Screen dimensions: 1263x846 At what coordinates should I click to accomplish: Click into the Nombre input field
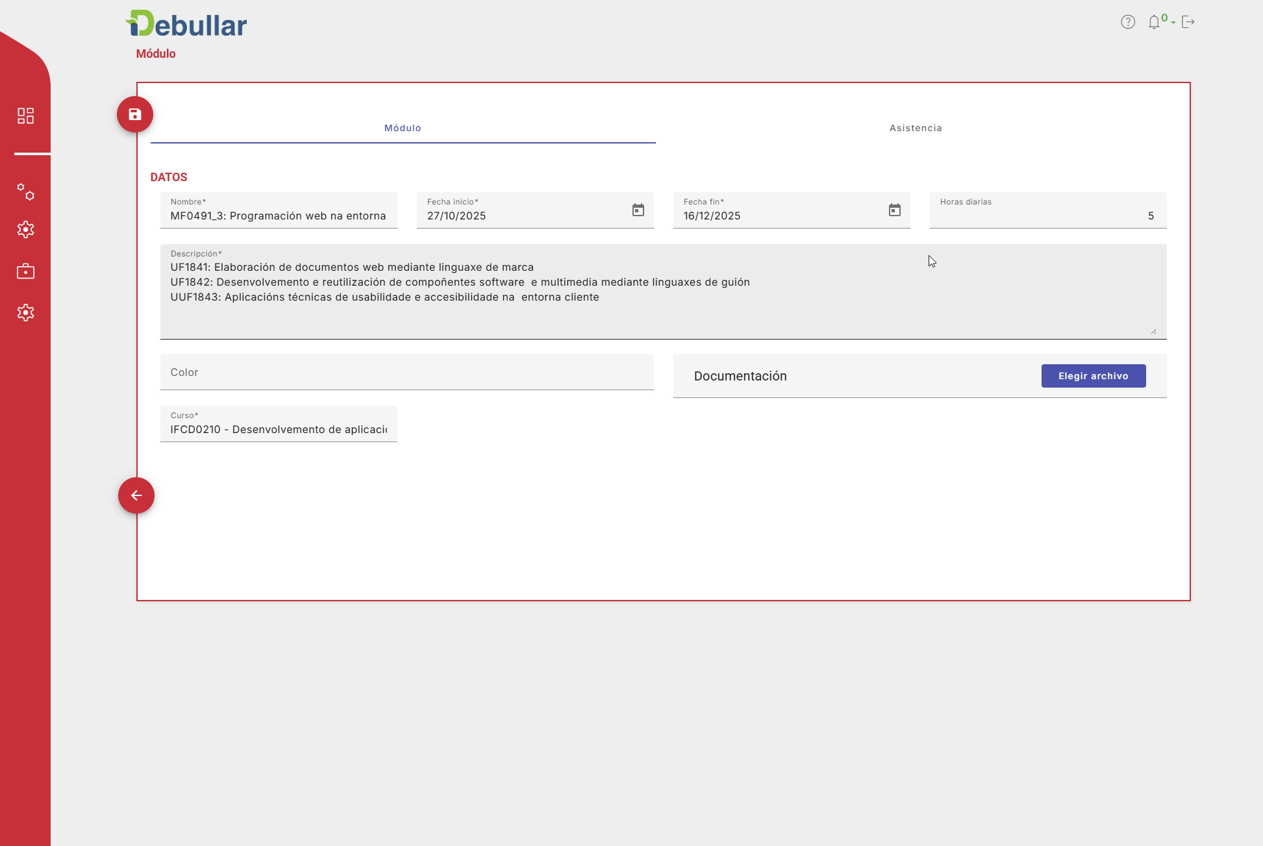click(279, 216)
